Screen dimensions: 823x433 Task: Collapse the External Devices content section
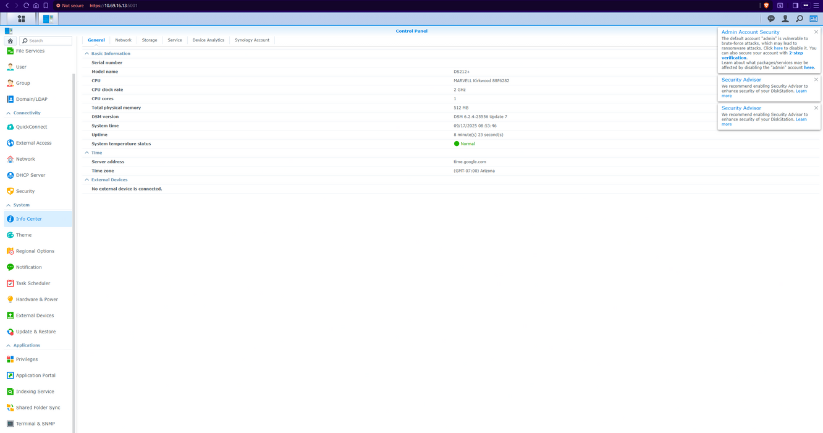tap(87, 180)
